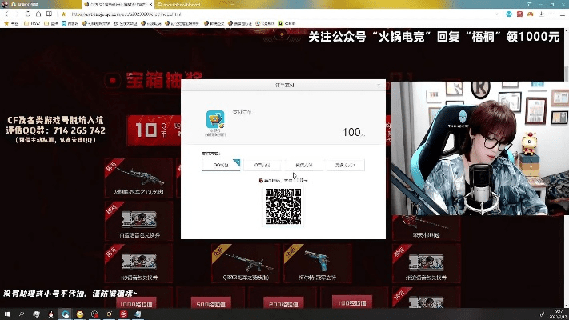This screenshot has height=320, width=569.
Task: Open the third taskbar app icon
Action: [x=36, y=314]
